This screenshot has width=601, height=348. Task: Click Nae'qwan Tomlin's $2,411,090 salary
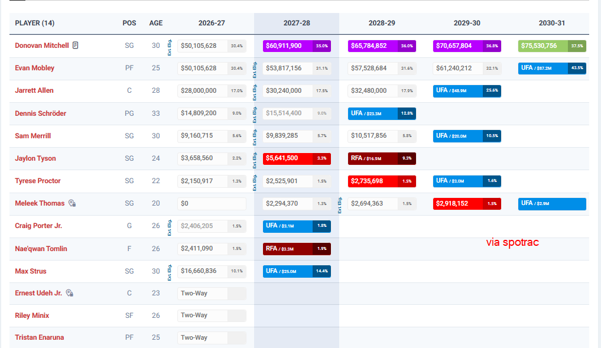(212, 249)
